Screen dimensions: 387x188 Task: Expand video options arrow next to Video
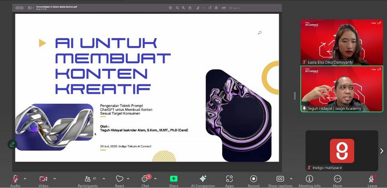[55, 179]
